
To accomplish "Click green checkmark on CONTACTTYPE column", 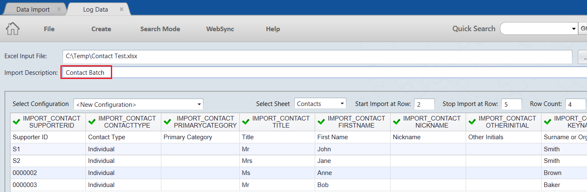I will coord(92,122).
